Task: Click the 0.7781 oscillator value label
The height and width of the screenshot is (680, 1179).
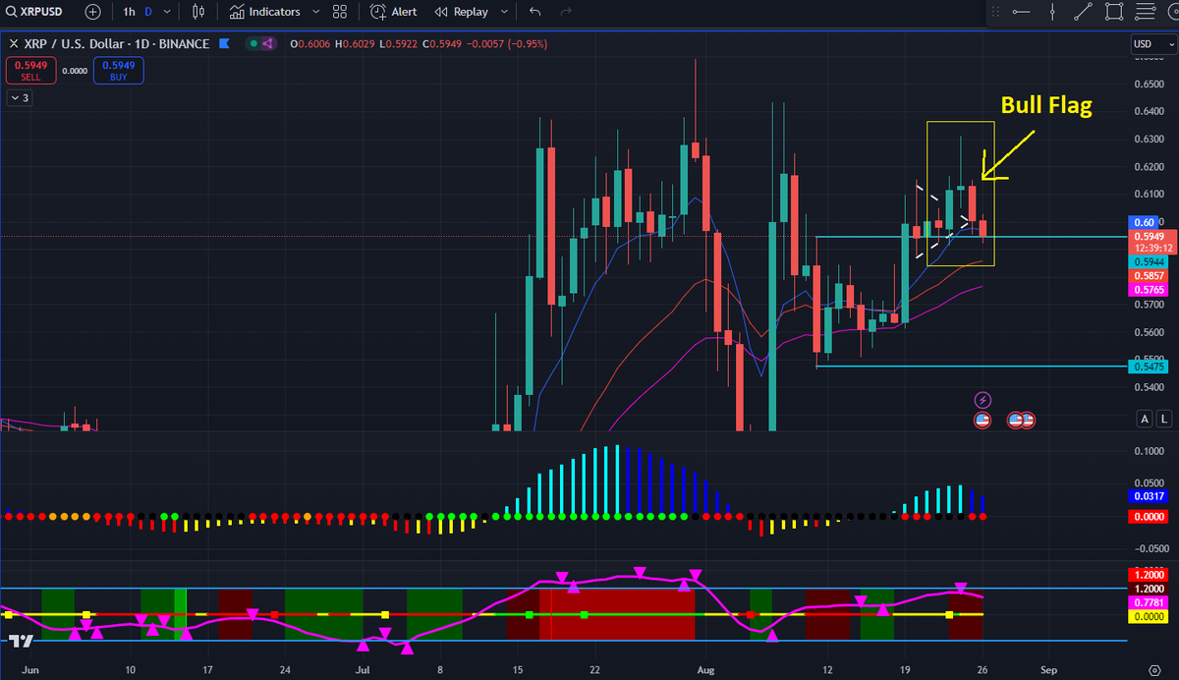Action: 1147,601
